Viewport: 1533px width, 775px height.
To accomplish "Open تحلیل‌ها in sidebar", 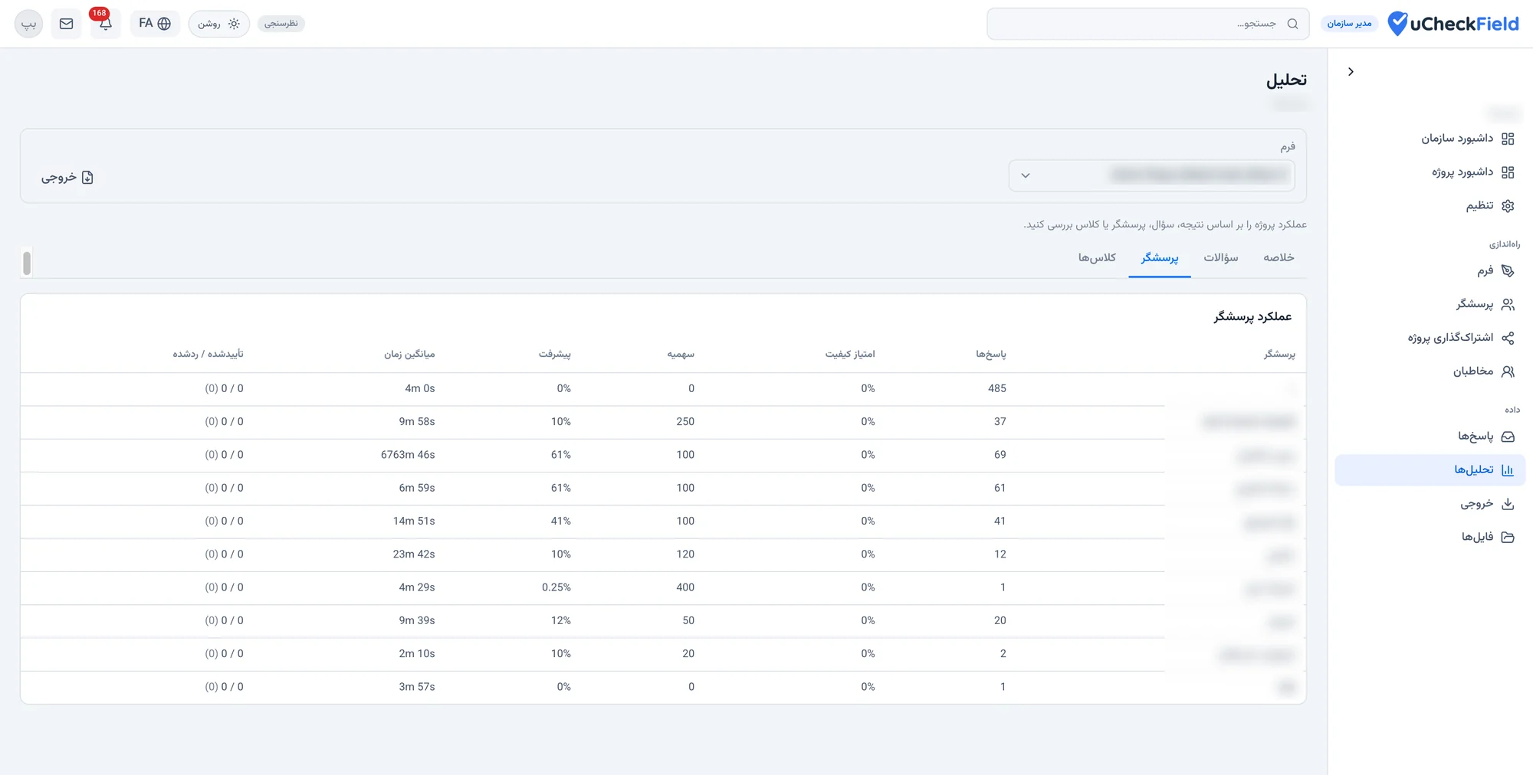I will coord(1430,470).
